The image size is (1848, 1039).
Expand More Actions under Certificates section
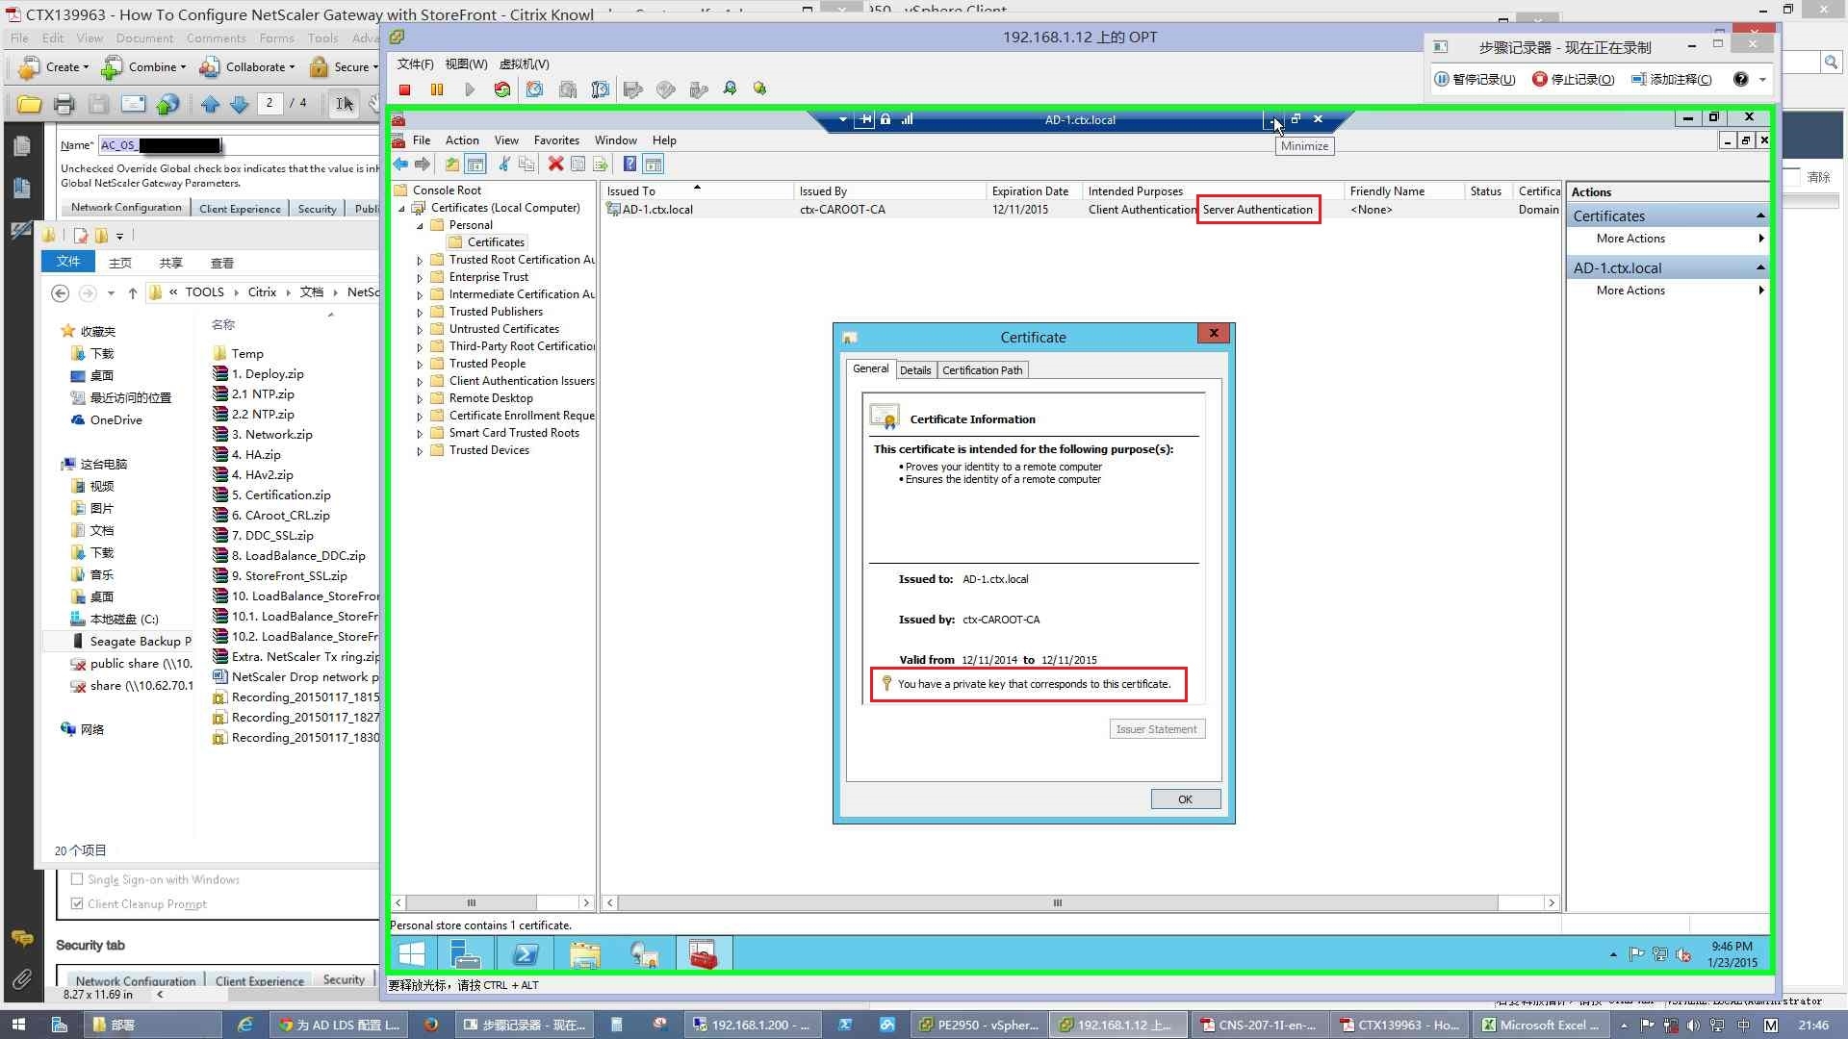[x=1669, y=239]
